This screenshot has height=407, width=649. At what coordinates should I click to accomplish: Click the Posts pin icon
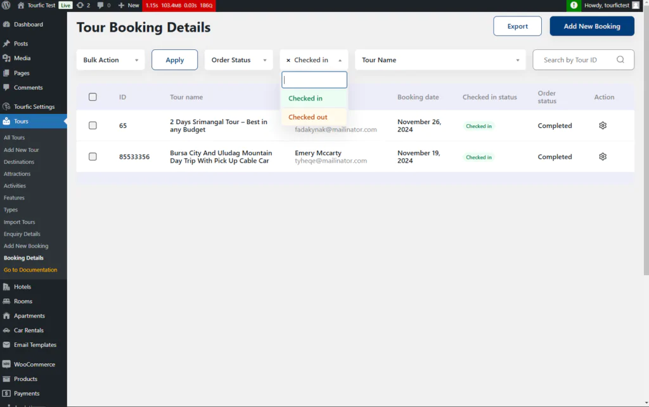pos(6,44)
